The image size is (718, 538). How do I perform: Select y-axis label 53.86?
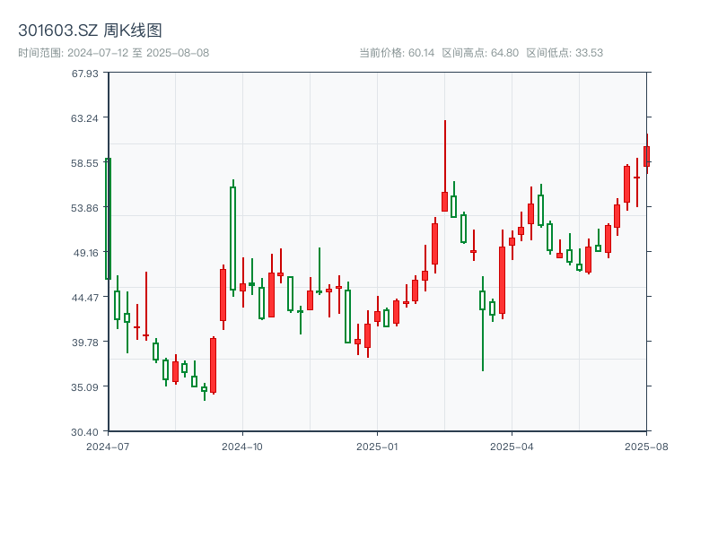(x=84, y=208)
